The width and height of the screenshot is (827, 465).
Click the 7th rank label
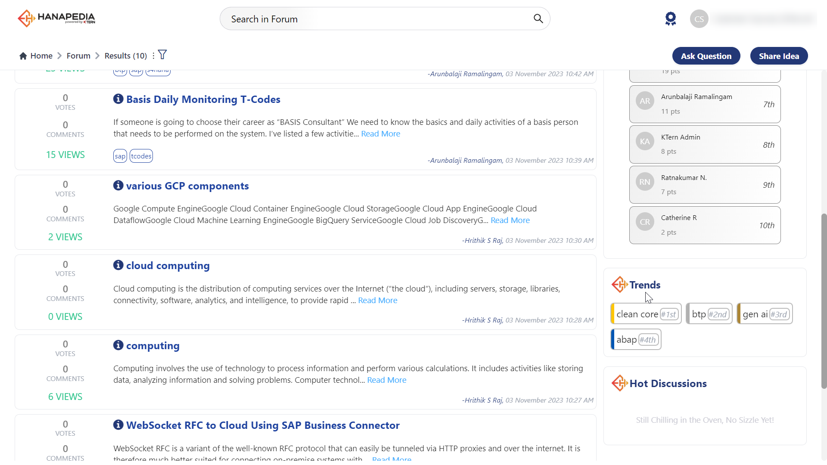[768, 105]
